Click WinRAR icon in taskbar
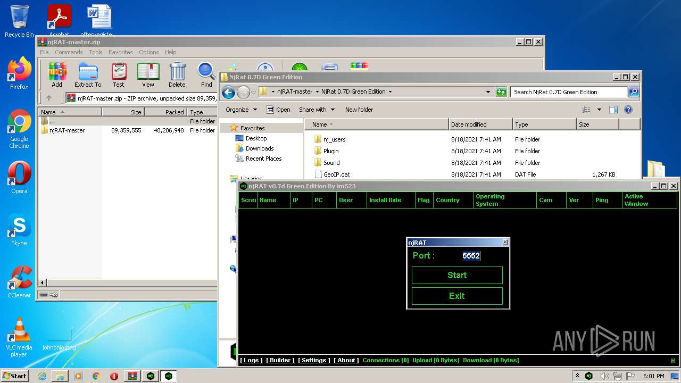Screen dimensions: 681x383 click(x=132, y=376)
